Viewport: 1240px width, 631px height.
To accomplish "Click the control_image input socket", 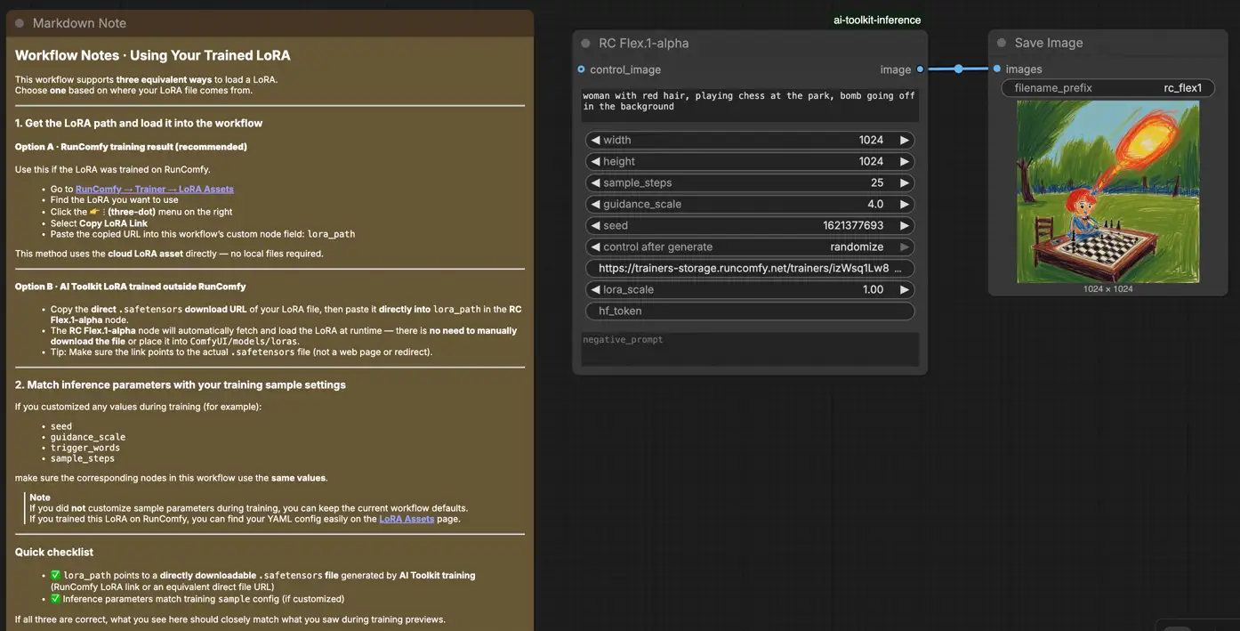I will pos(581,69).
